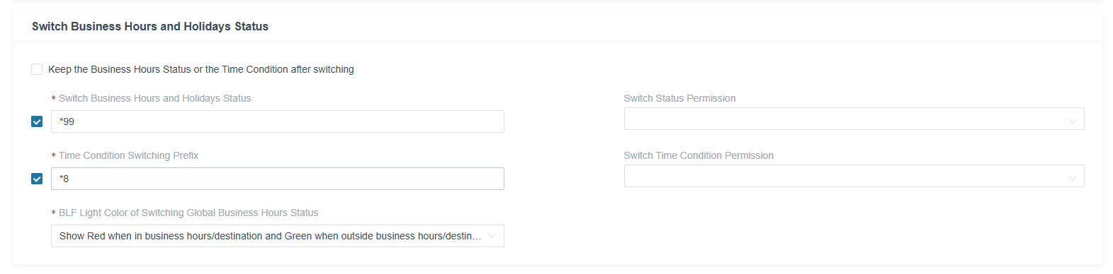Screen dimensions: 1113x274
Task: Open the BLF Light Color dropdown
Action: [x=278, y=236]
